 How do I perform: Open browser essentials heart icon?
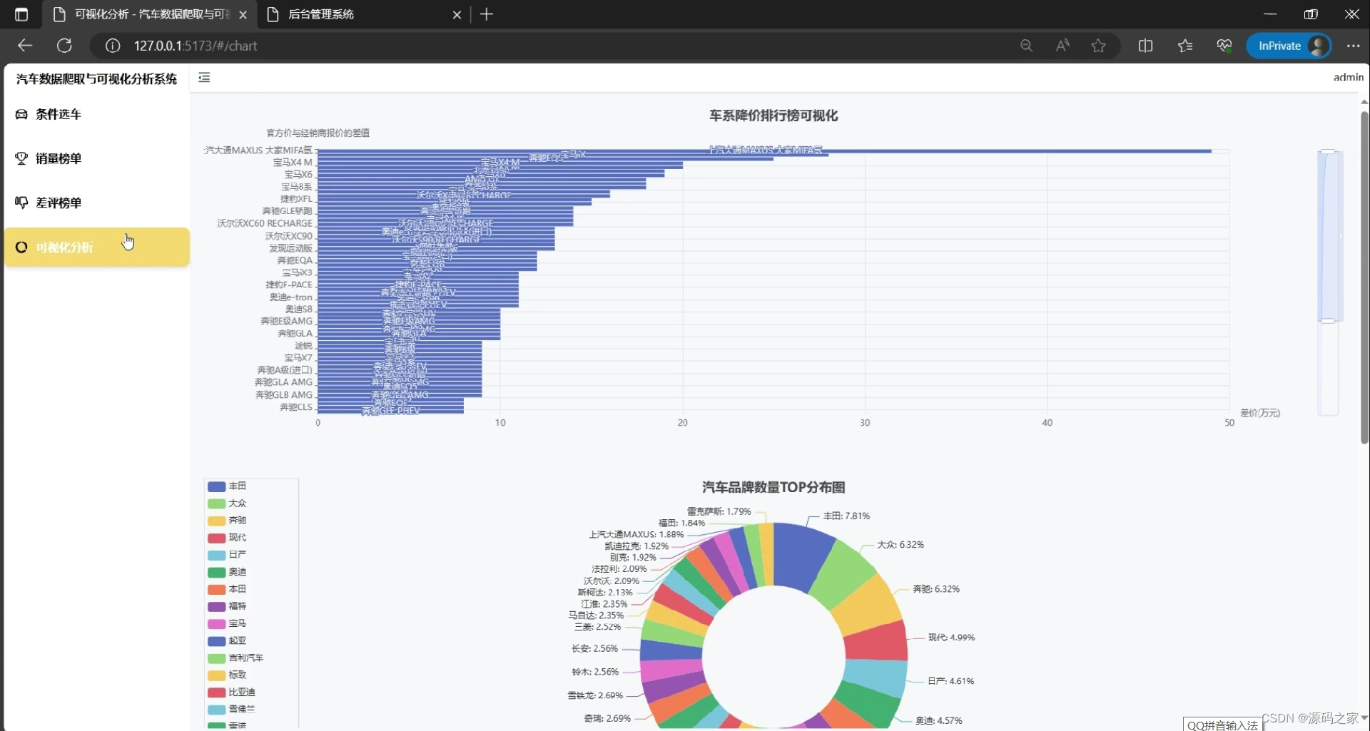tap(1224, 46)
